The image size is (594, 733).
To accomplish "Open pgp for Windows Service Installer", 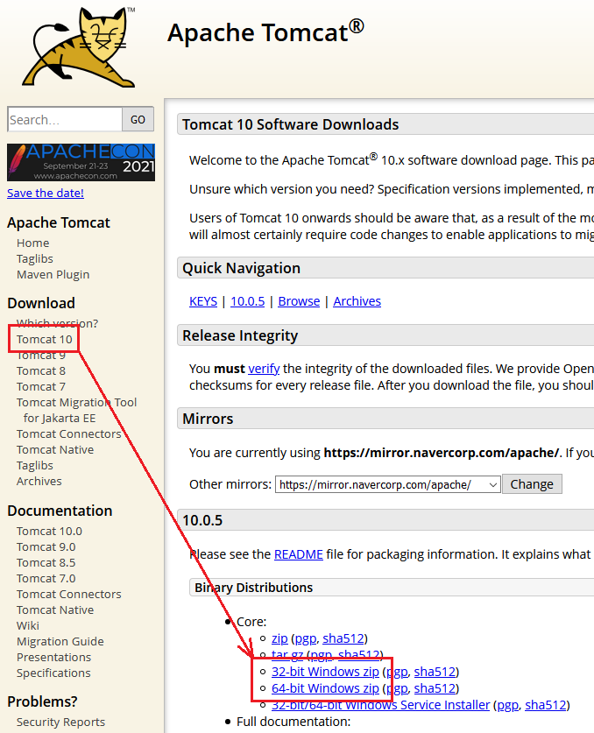I will coord(507,705).
